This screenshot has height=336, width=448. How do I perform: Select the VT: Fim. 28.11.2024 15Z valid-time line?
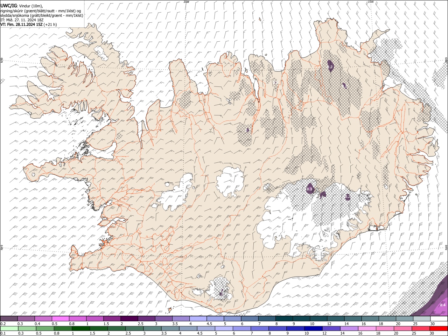pyautogui.click(x=28, y=24)
